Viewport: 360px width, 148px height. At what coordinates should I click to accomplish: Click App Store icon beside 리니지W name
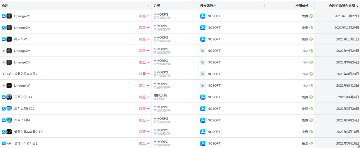[x=4, y=39]
